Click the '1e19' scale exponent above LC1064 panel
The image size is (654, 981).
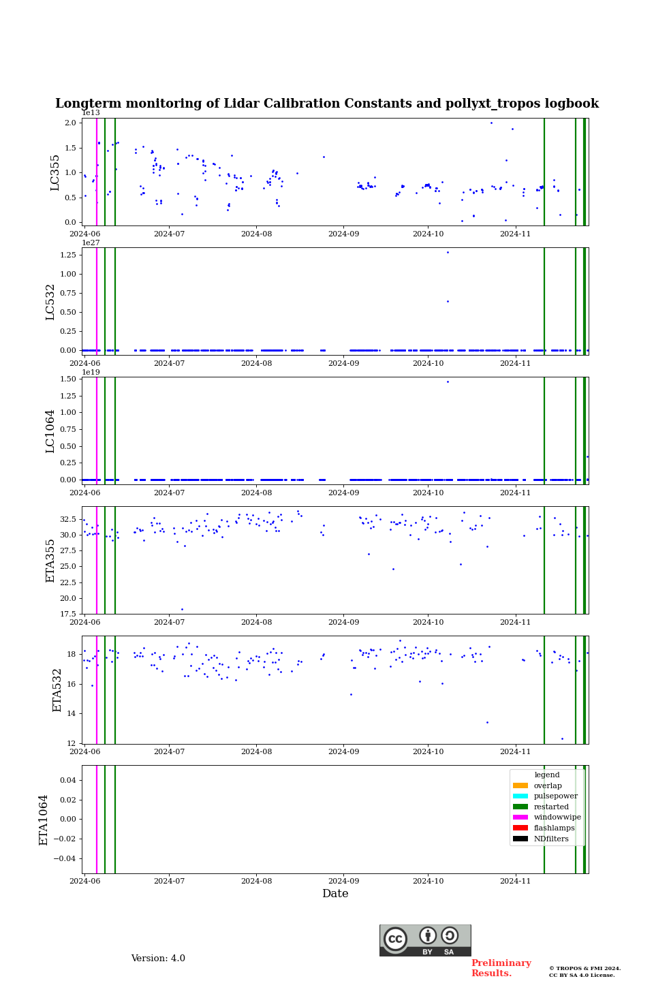91,372
